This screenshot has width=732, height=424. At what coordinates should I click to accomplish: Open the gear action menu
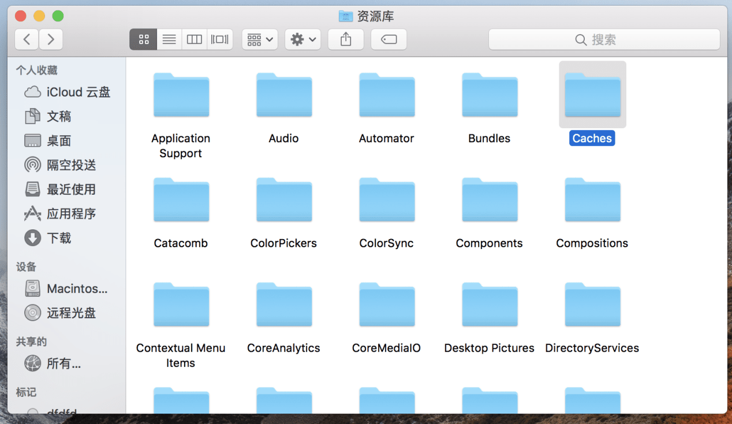(303, 39)
